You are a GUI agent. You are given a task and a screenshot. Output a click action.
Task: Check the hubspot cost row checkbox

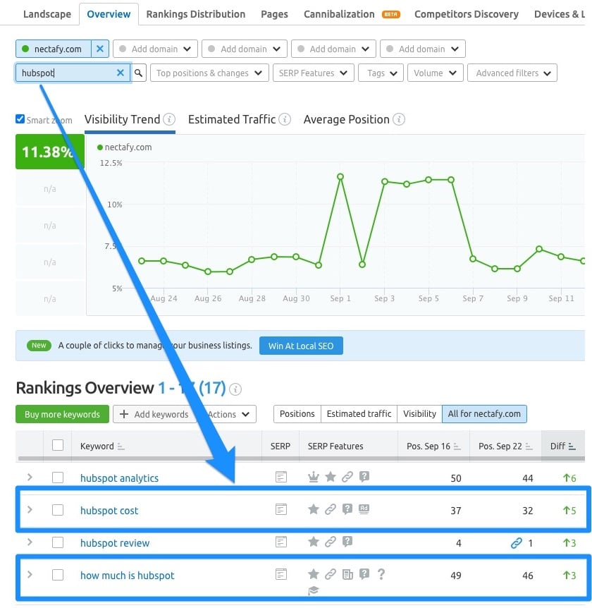coord(58,510)
